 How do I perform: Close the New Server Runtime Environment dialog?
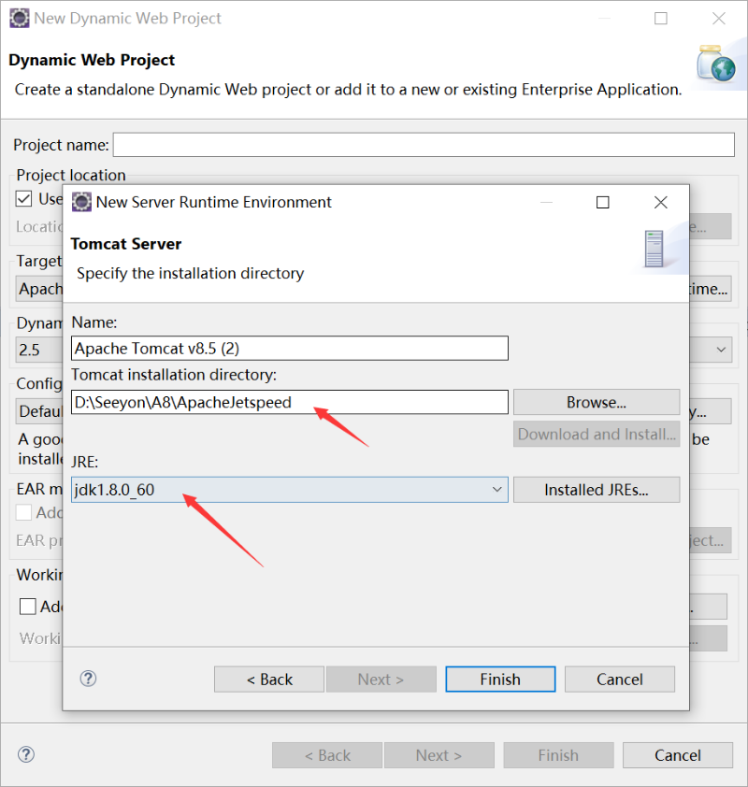pyautogui.click(x=660, y=202)
